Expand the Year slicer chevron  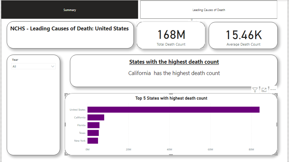(x=53, y=67)
